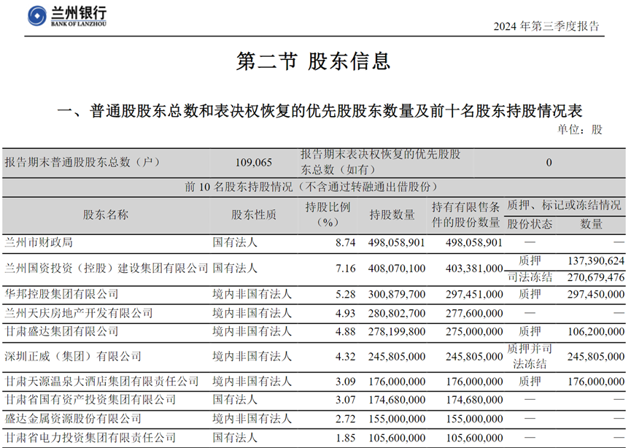Click the percentage value 7.16
This screenshot has height=448, width=631.
346,269
